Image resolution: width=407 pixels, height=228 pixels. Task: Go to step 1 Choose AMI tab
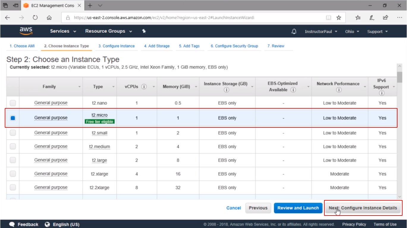(x=22, y=46)
